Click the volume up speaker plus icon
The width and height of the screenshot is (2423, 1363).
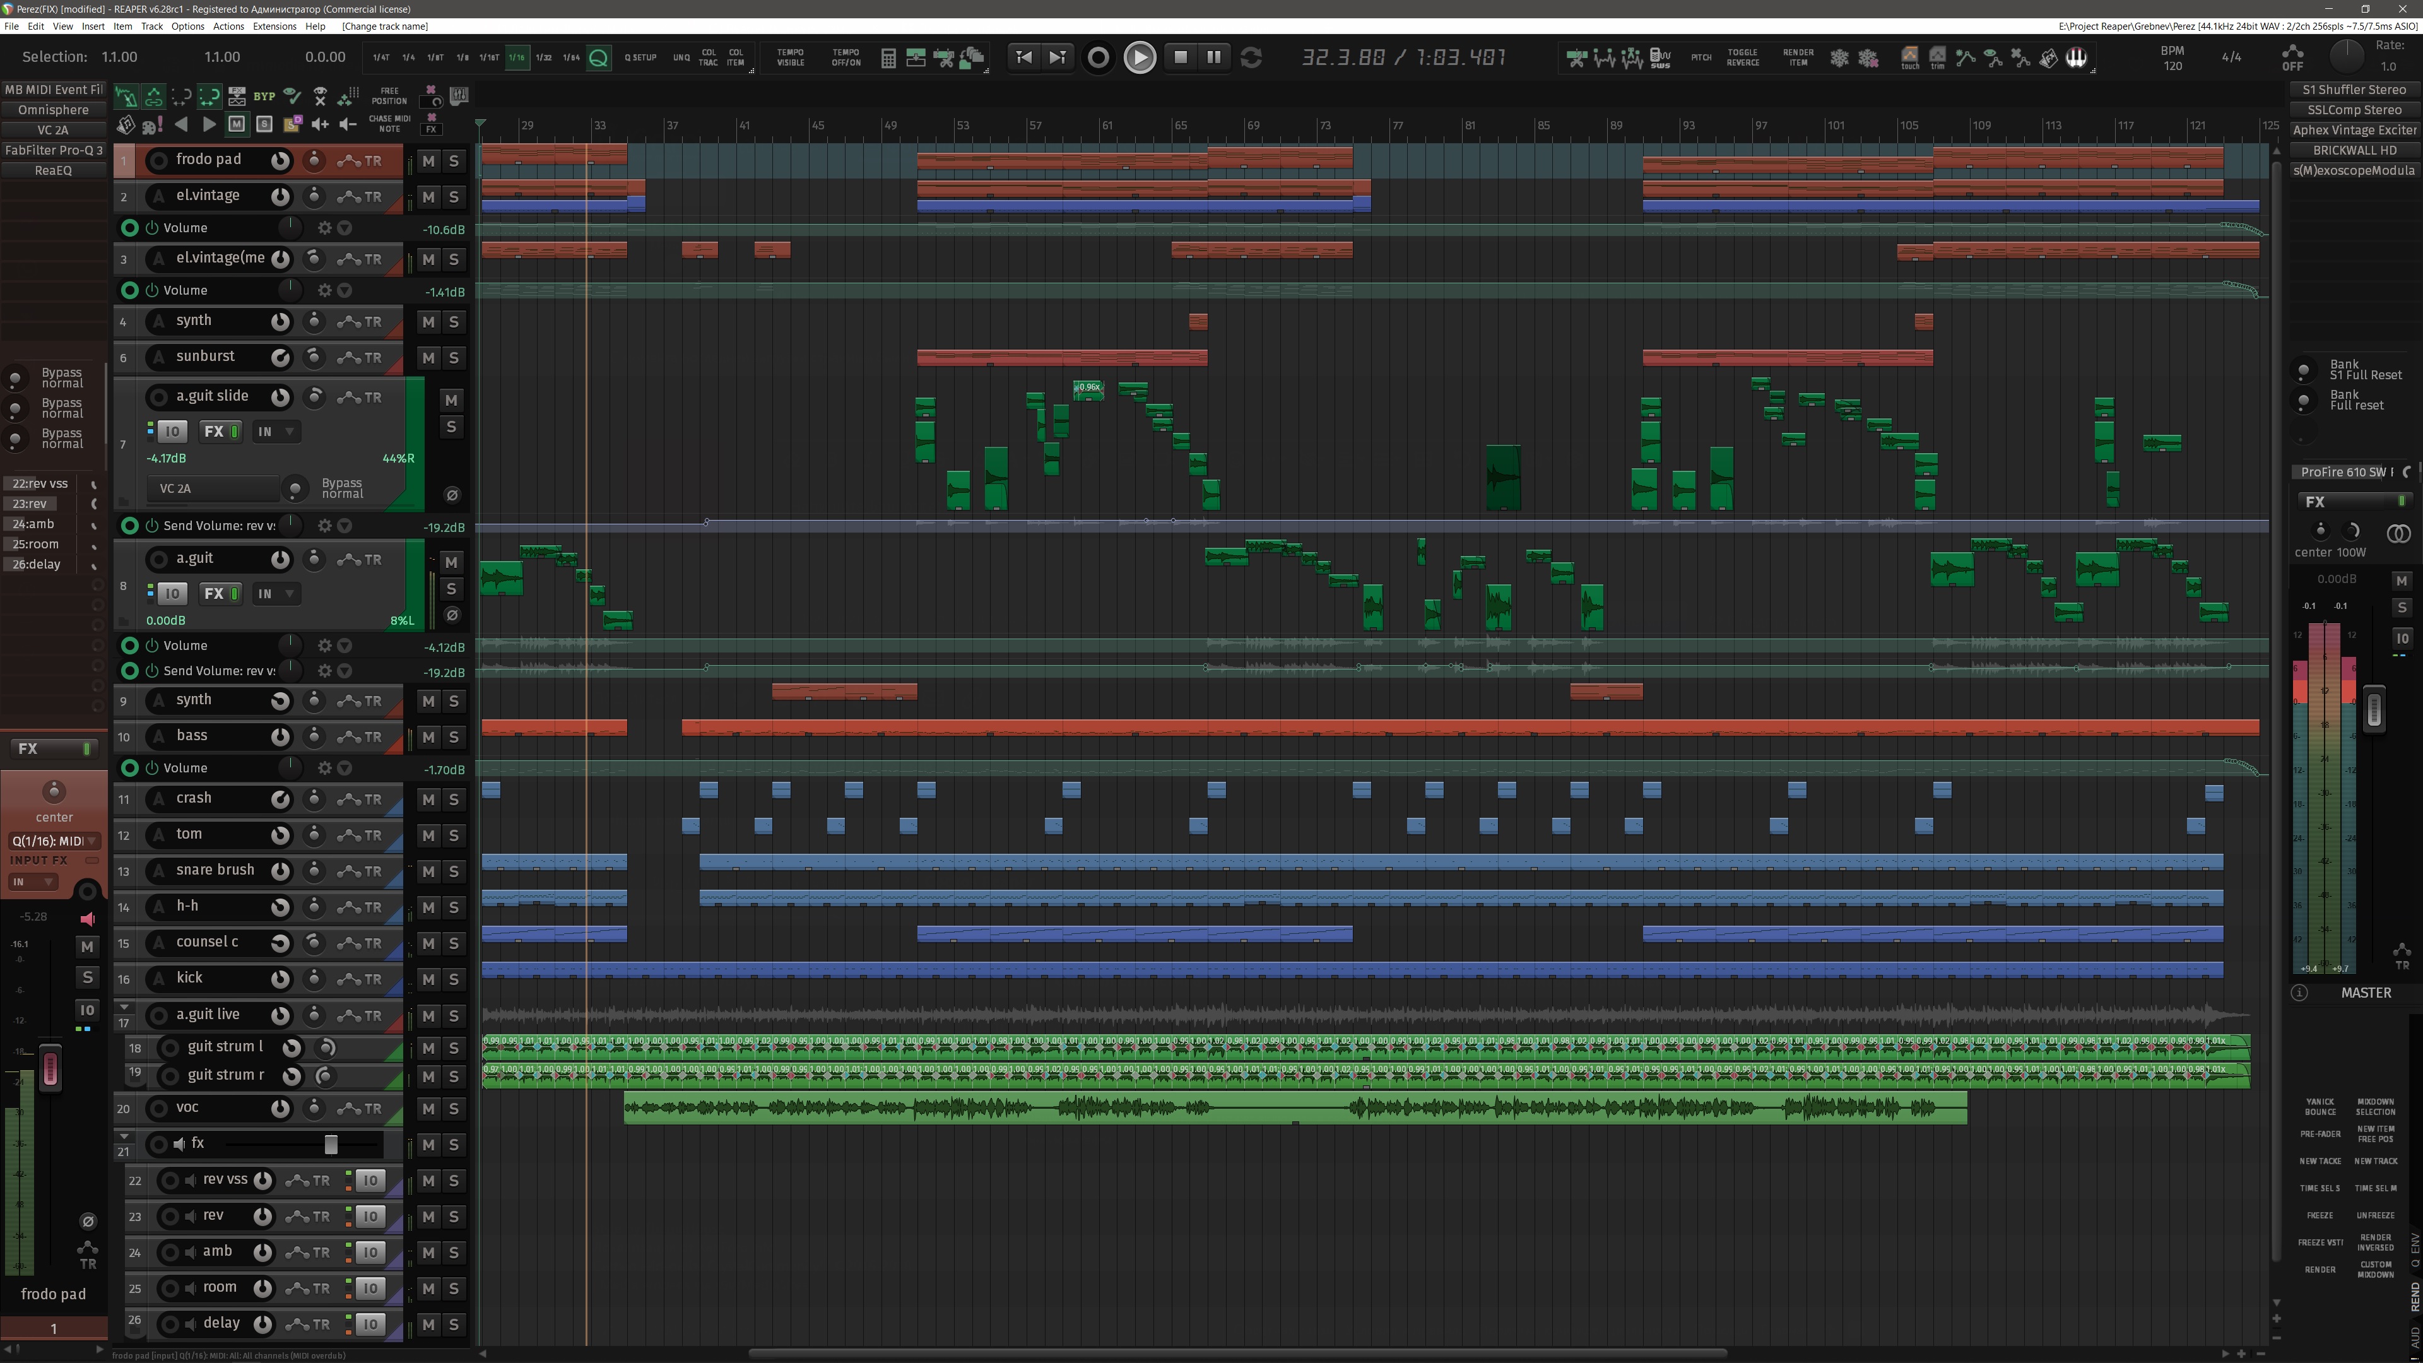point(320,124)
